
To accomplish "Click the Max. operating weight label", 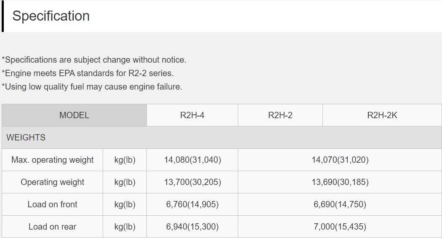I will pyautogui.click(x=53, y=160).
